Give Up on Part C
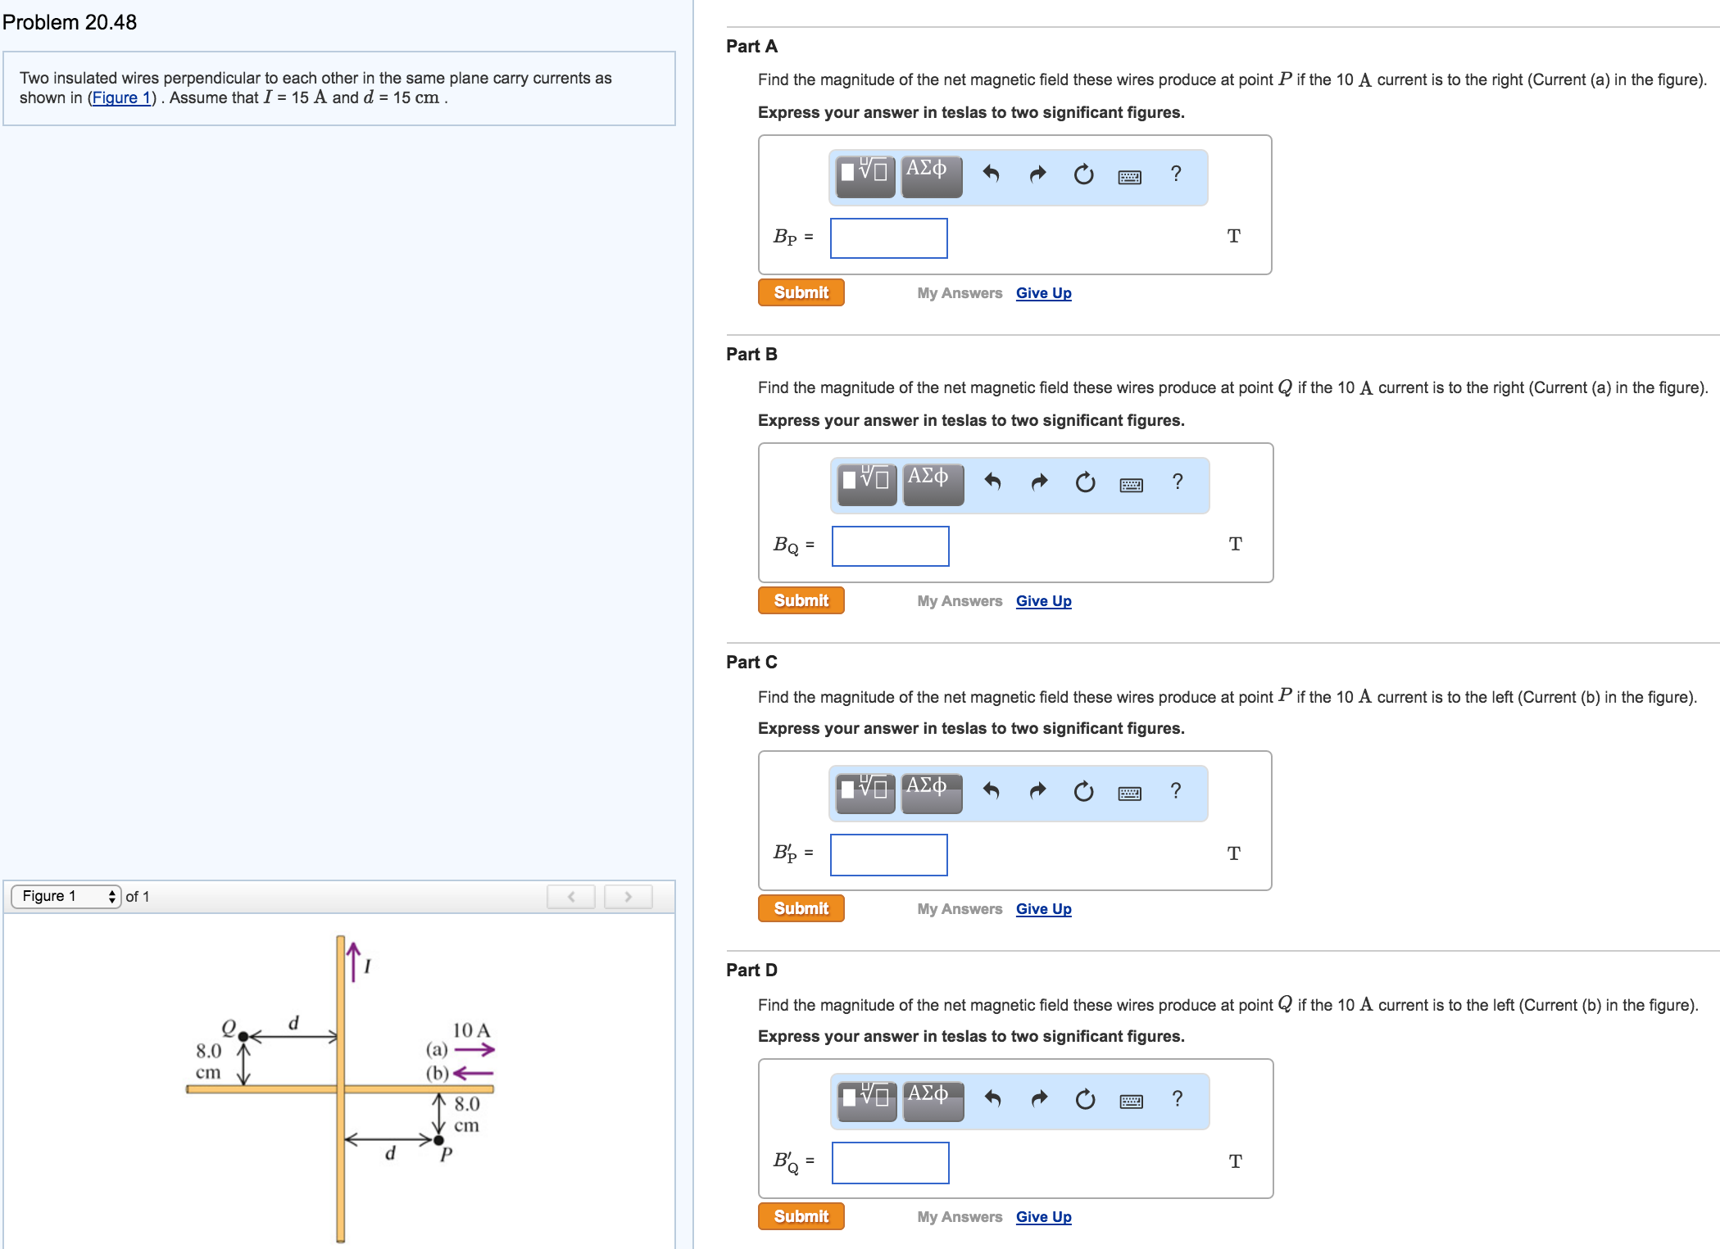Viewport: 1720px width, 1249px height. tap(1043, 909)
